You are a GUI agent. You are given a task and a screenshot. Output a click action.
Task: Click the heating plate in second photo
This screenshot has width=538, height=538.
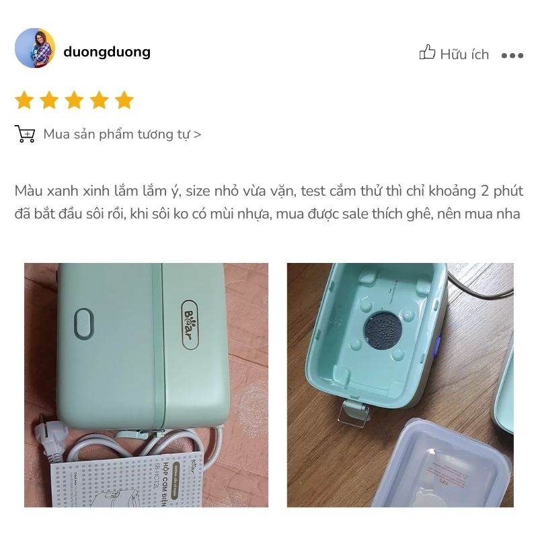pos(383,331)
